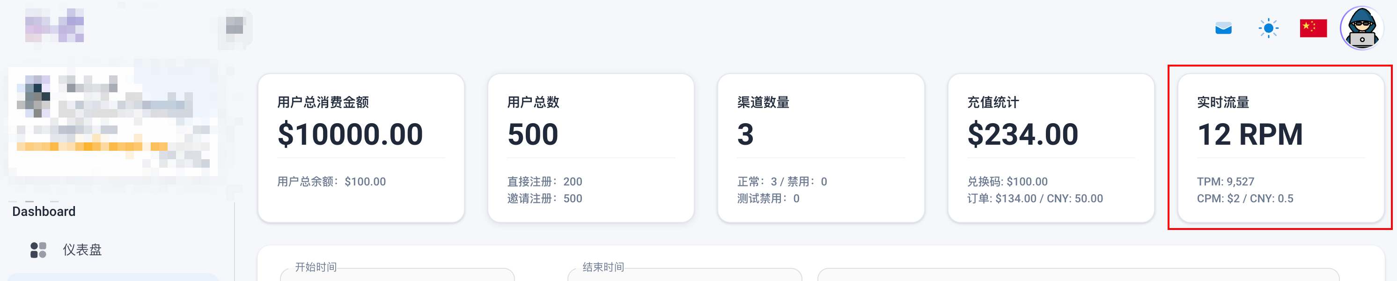Click the blurred site logo

(x=54, y=25)
